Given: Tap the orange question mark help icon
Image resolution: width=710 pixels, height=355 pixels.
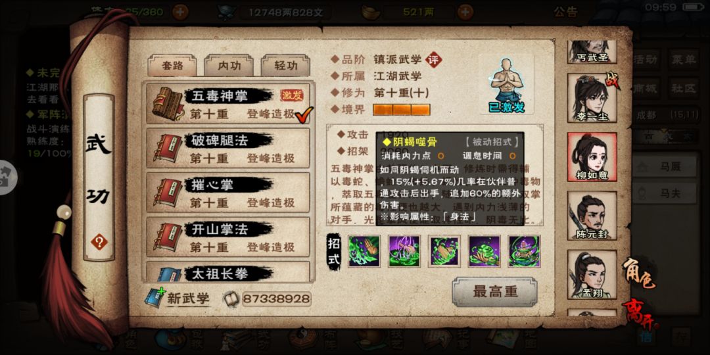Looking at the screenshot, I should pos(99,242).
